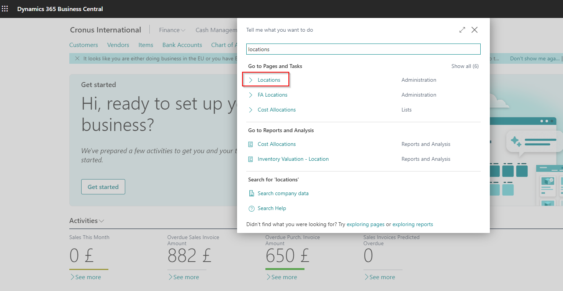Open the app launcher waffle icon

pyautogui.click(x=5, y=9)
